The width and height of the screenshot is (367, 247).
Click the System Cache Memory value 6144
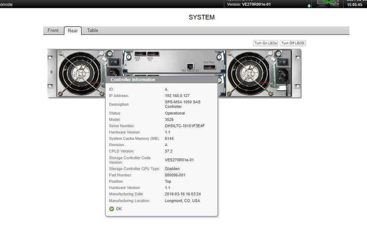pyautogui.click(x=169, y=138)
